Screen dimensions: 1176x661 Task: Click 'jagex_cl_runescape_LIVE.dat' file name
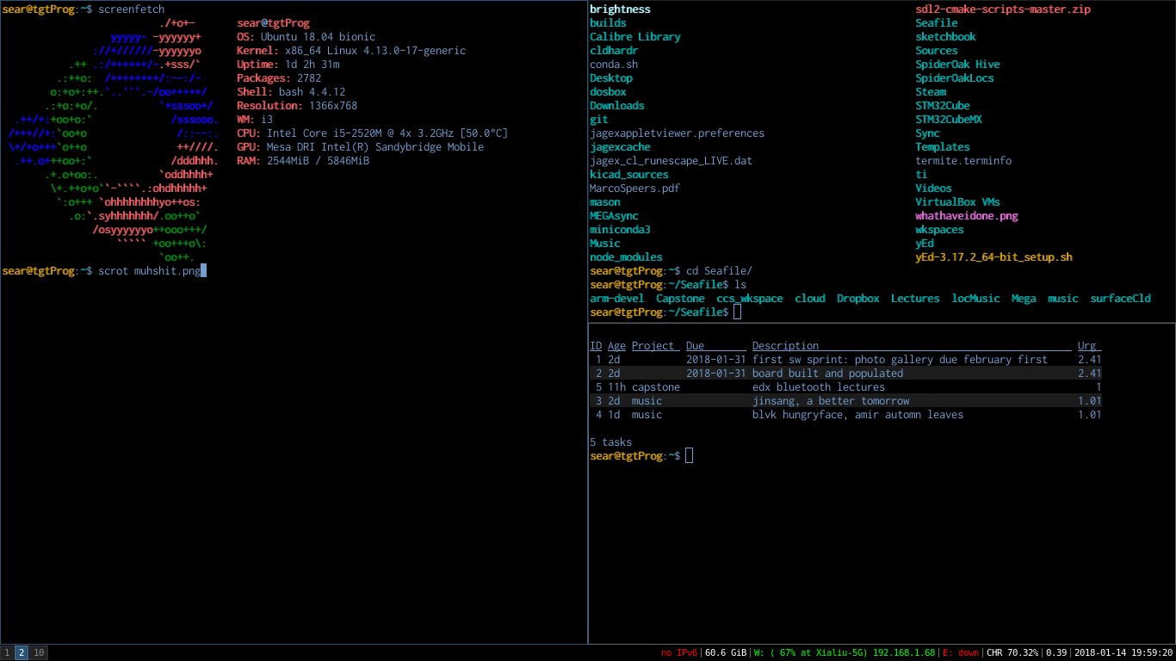(671, 161)
